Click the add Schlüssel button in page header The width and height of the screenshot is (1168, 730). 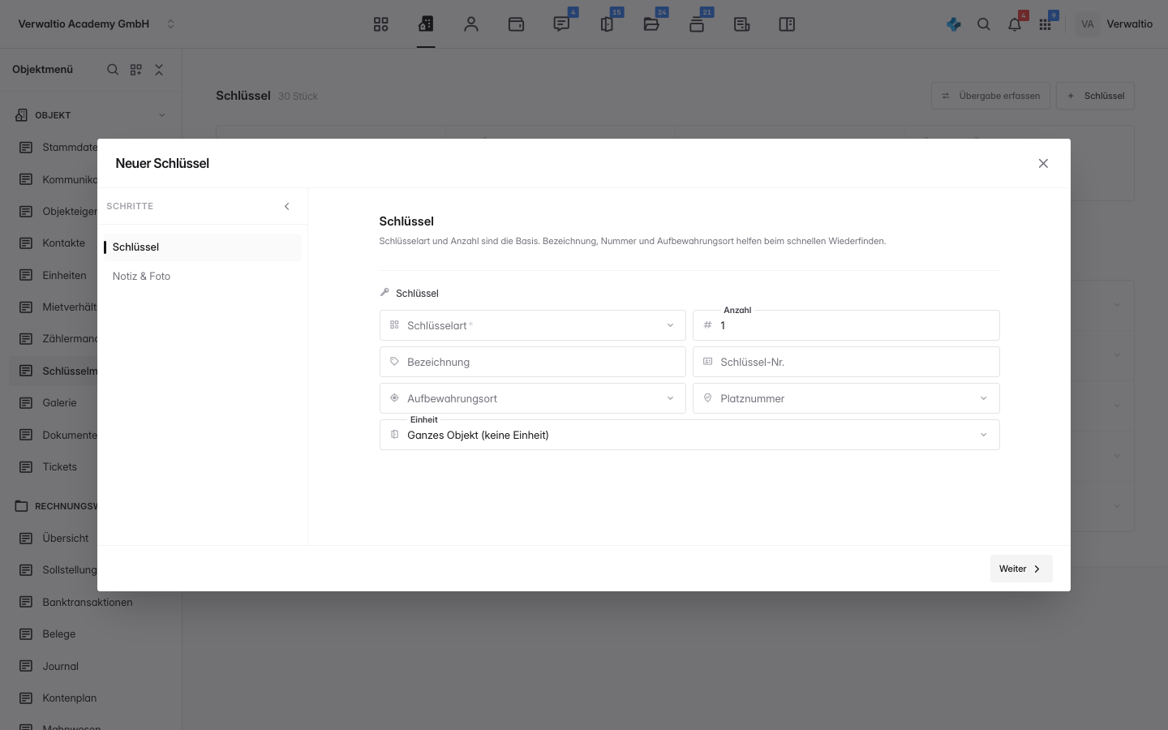point(1095,96)
